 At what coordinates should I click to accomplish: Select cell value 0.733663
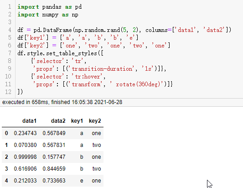(54, 181)
